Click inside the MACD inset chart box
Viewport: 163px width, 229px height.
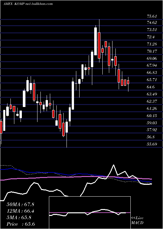point(90,213)
